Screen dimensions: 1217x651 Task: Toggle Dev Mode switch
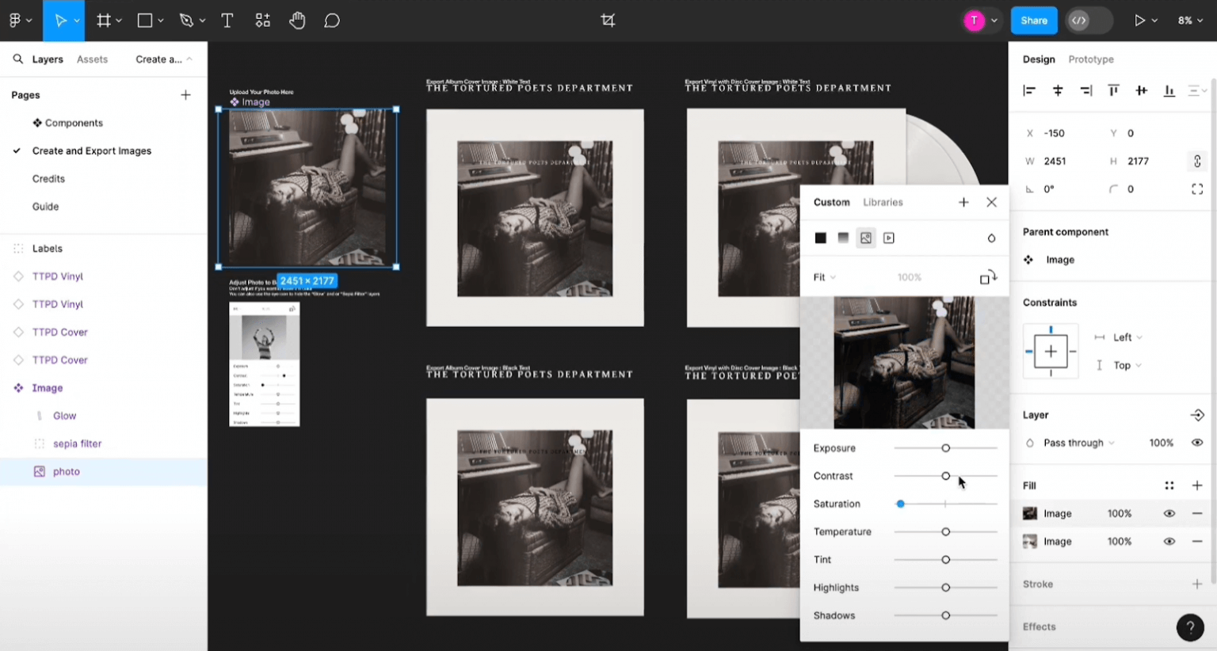coord(1089,21)
